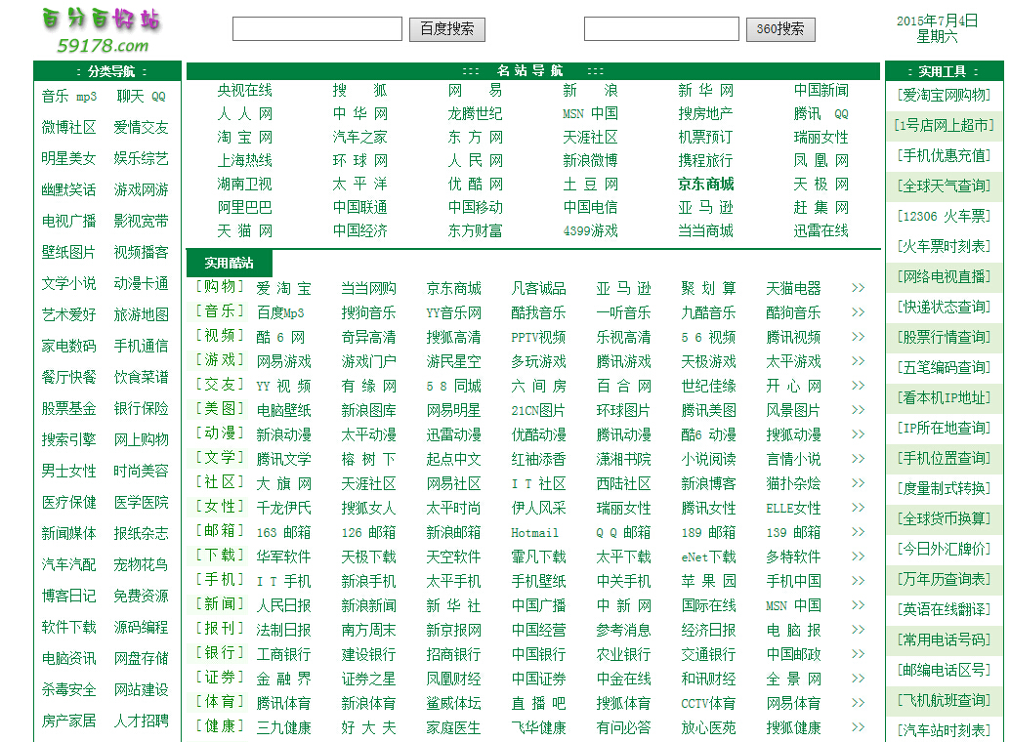The image size is (1010, 742).
Task: Open the 央视在线 link
Action: coord(245,90)
